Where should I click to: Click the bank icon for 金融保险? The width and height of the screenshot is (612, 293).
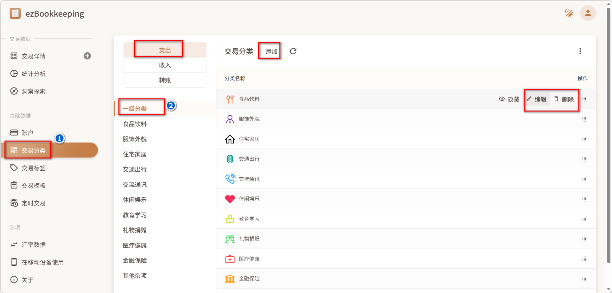pyautogui.click(x=230, y=279)
